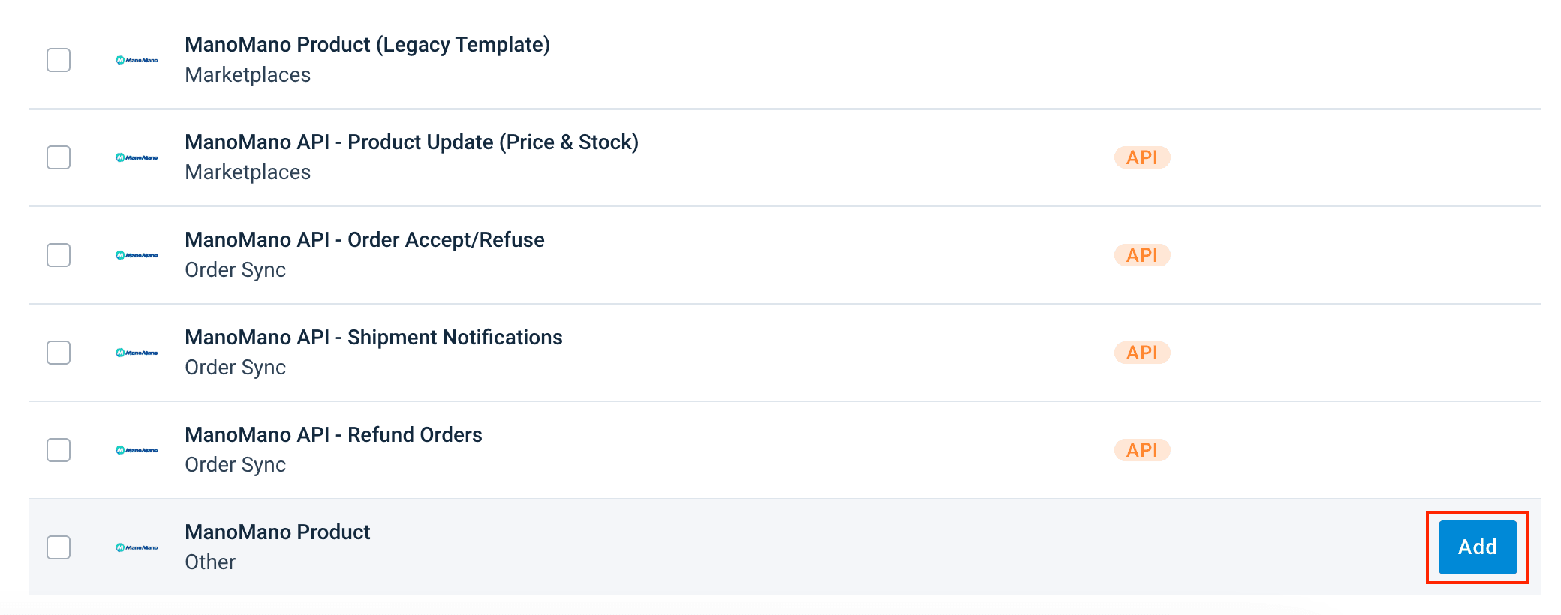
Task: Select ManoMano API - Shipment Notifications title
Action: click(373, 337)
